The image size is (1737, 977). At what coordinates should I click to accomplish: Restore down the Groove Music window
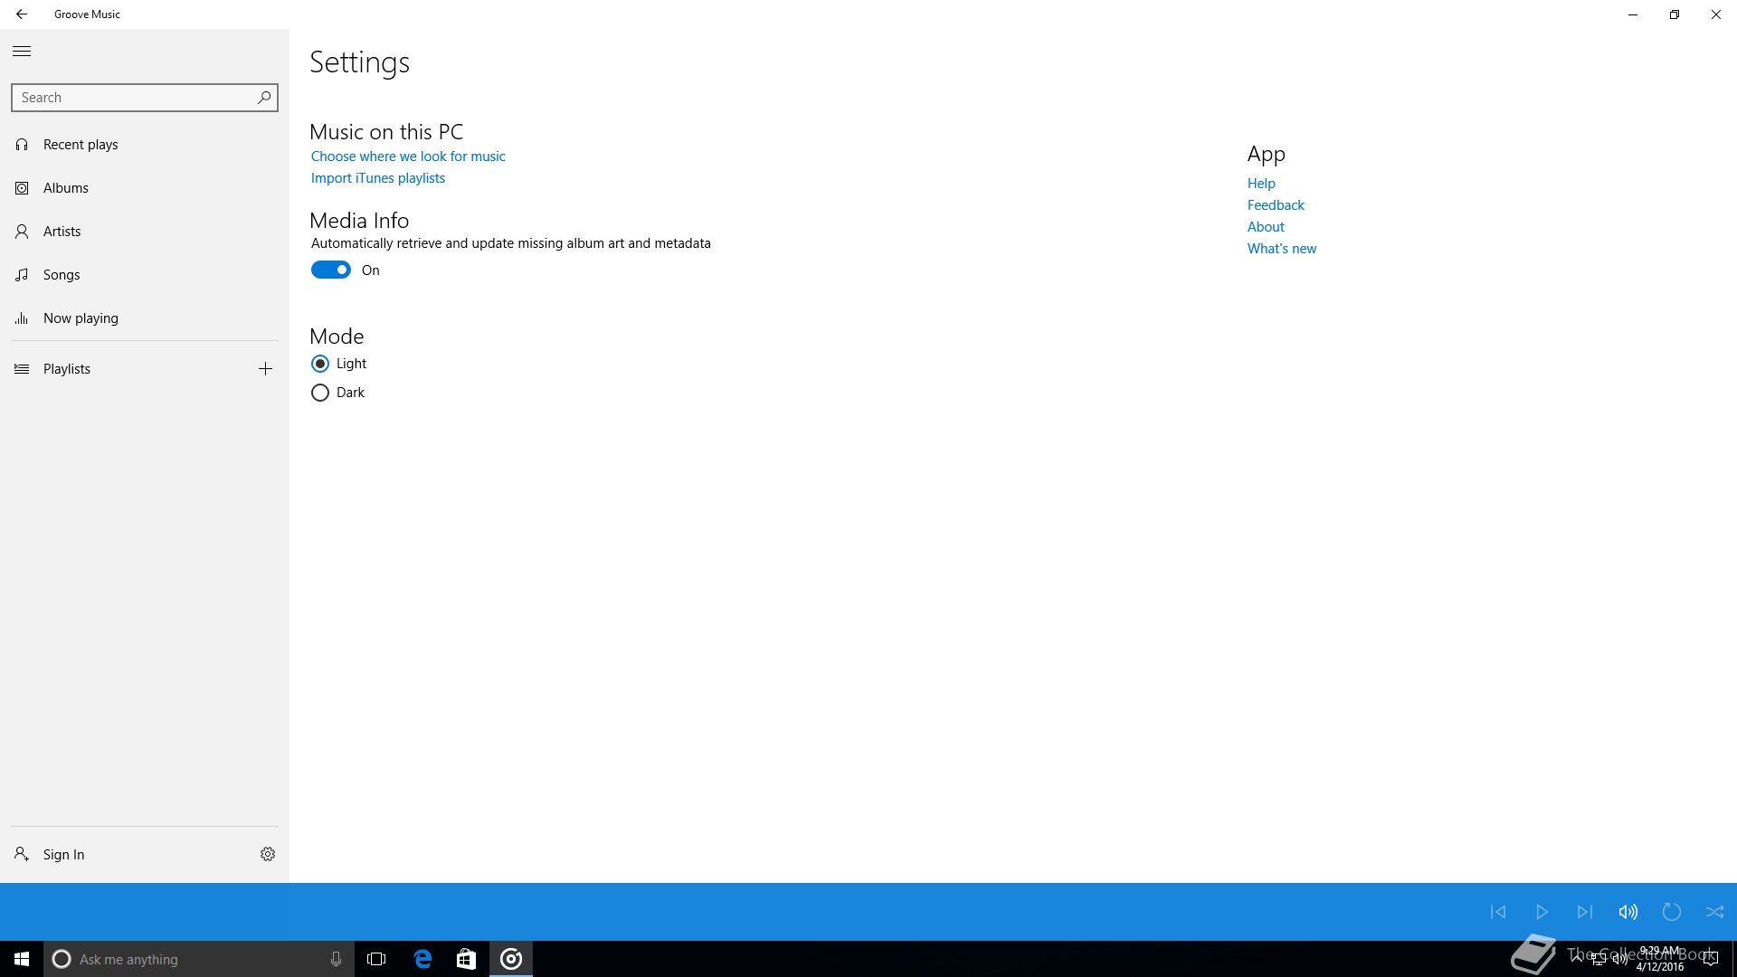click(1675, 14)
